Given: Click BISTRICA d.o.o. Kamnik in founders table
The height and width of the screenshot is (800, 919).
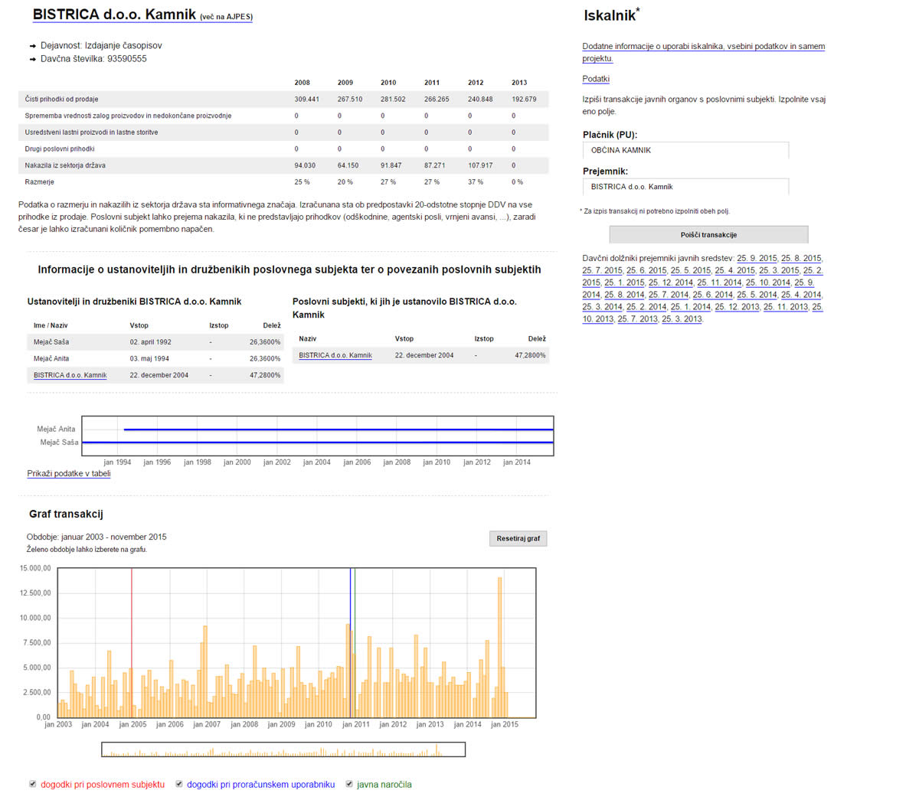Looking at the screenshot, I should tap(70, 376).
